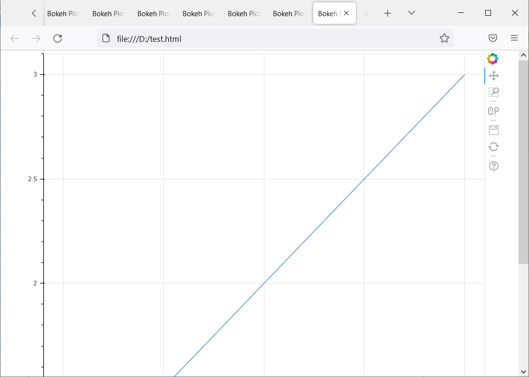Click the colorful Bokeh logo
This screenshot has width=529, height=377.
492,58
